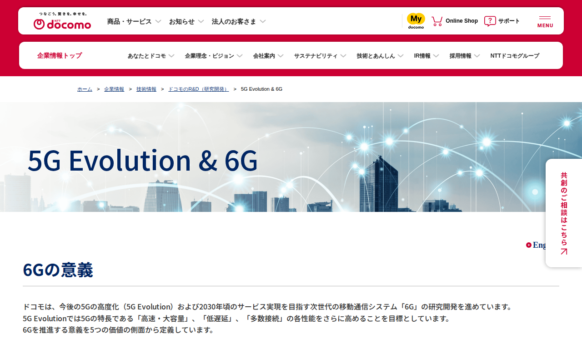Click the ホーム breadcrumb link
This screenshot has width=582, height=363.
pyautogui.click(x=85, y=89)
